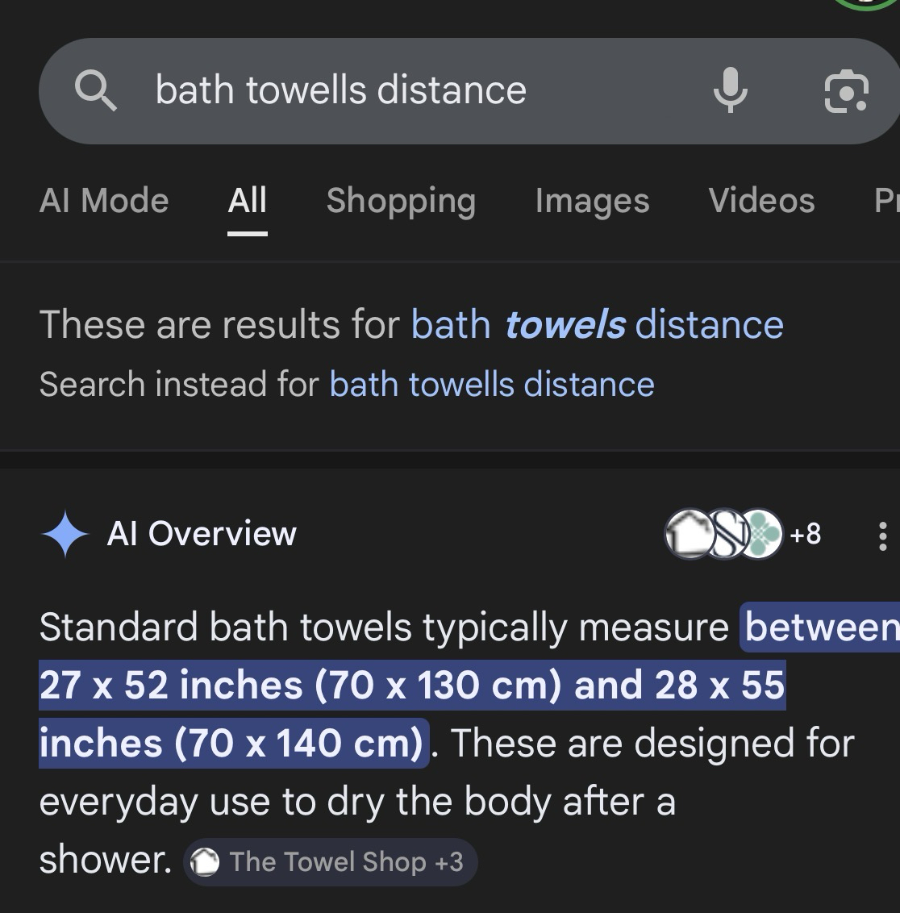Open the Shopping tab
900x913 pixels.
click(401, 201)
